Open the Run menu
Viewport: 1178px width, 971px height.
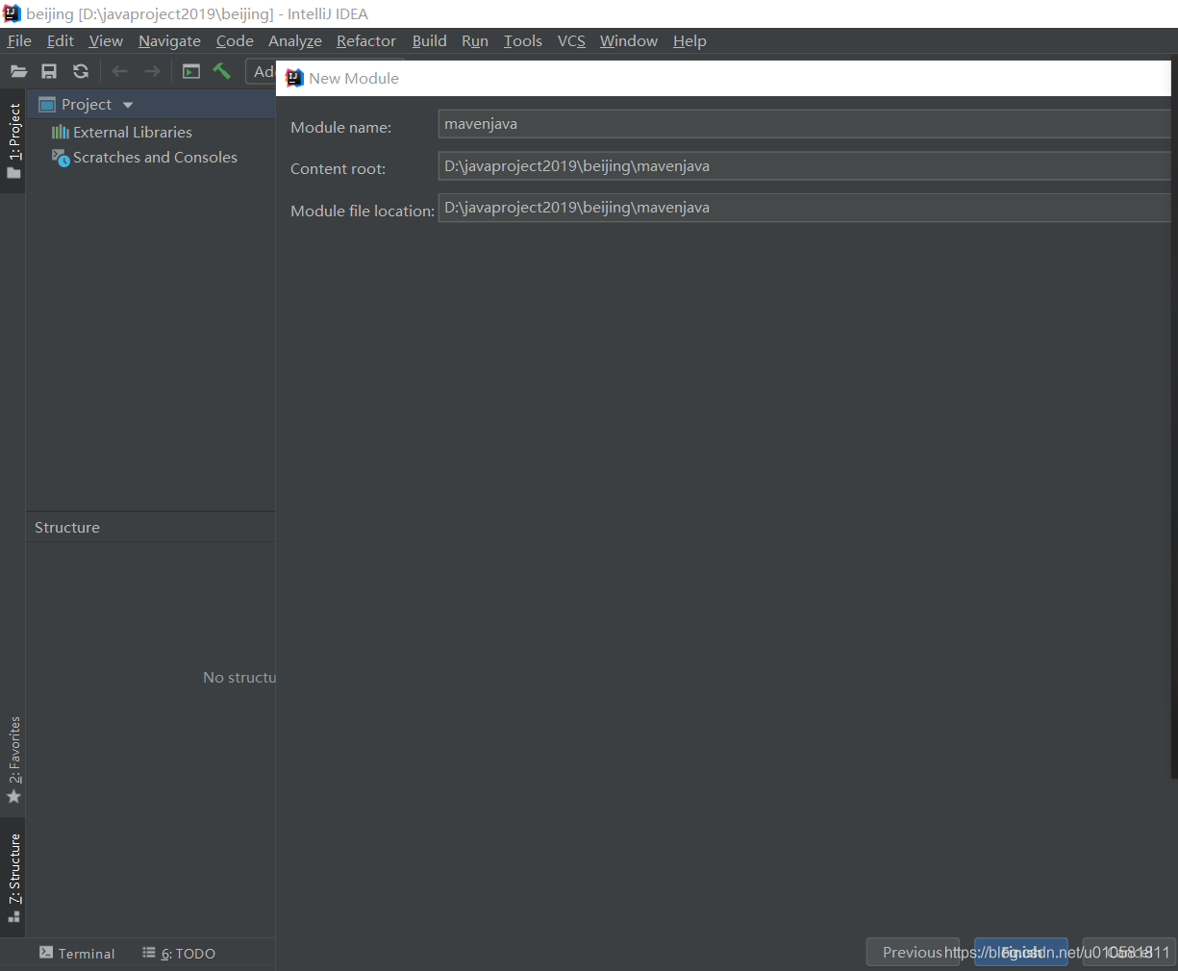pyautogui.click(x=475, y=40)
